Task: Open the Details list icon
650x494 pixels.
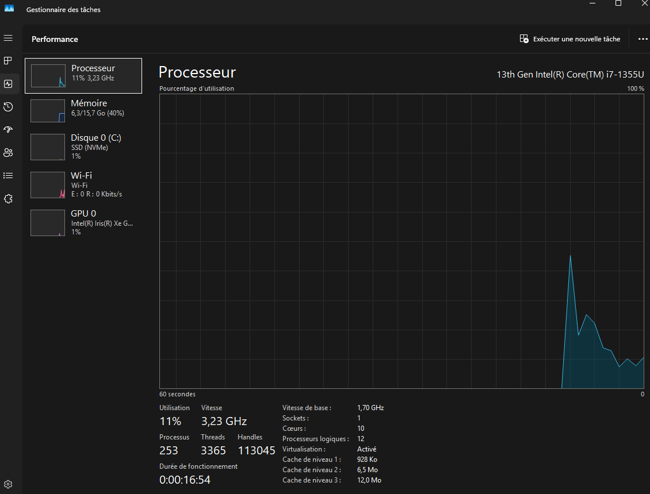Action: coord(8,175)
